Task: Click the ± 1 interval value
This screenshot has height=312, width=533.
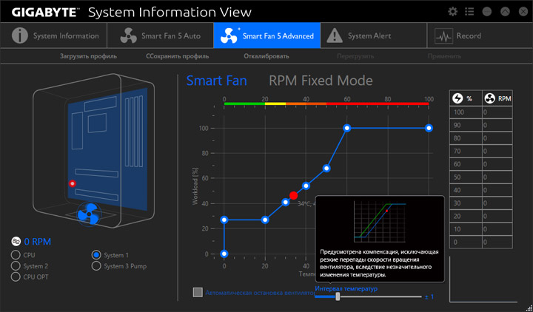Action: click(x=429, y=296)
